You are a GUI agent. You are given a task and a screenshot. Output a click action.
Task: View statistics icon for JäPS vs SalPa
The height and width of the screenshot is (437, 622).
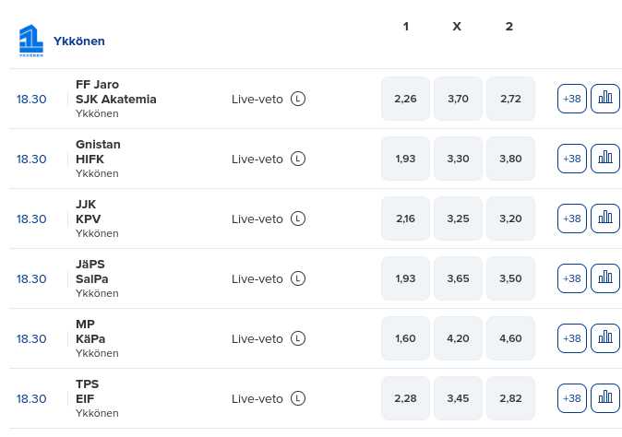tap(604, 278)
